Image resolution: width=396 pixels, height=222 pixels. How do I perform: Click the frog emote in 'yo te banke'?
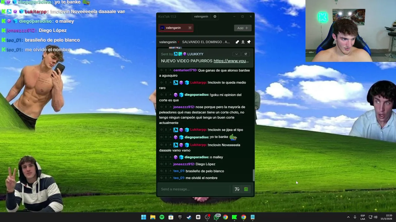[233, 137]
